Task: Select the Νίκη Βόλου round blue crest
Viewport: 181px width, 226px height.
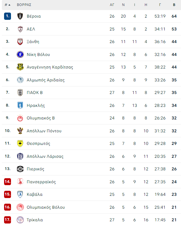Action: click(20, 54)
